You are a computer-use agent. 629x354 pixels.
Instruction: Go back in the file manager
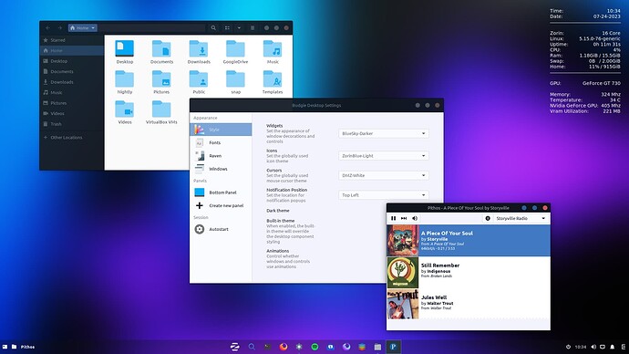47,27
